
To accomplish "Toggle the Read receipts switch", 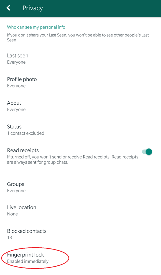I will pos(147,152).
